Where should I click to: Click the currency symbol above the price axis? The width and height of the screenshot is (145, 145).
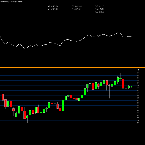click(139, 70)
